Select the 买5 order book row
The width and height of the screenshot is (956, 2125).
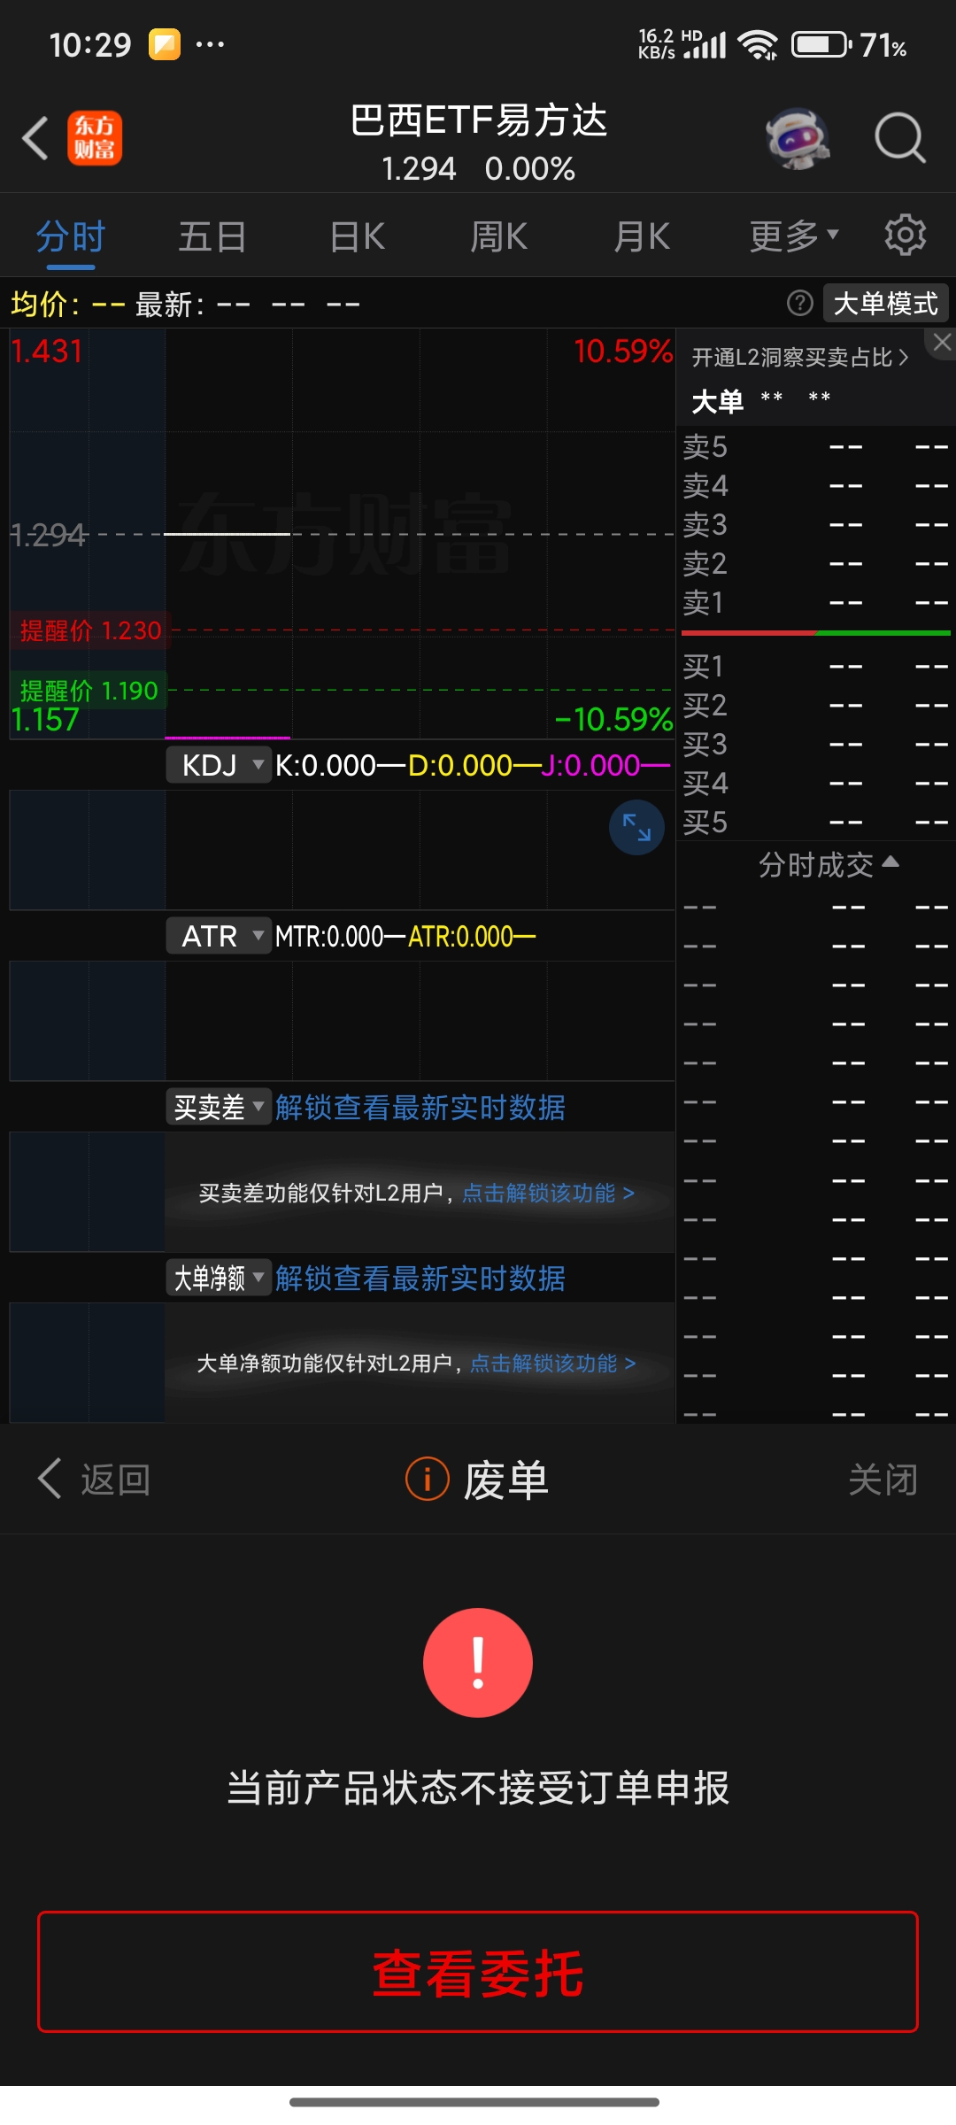816,823
